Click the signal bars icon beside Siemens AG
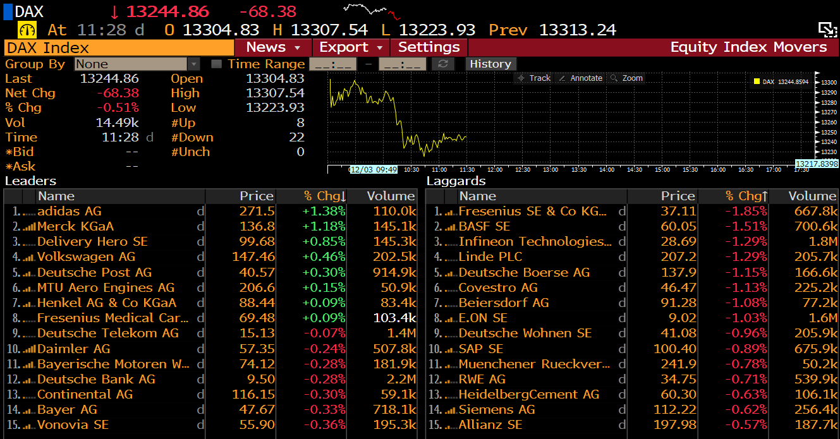Screen dimensions: 840x439 pos(450,410)
